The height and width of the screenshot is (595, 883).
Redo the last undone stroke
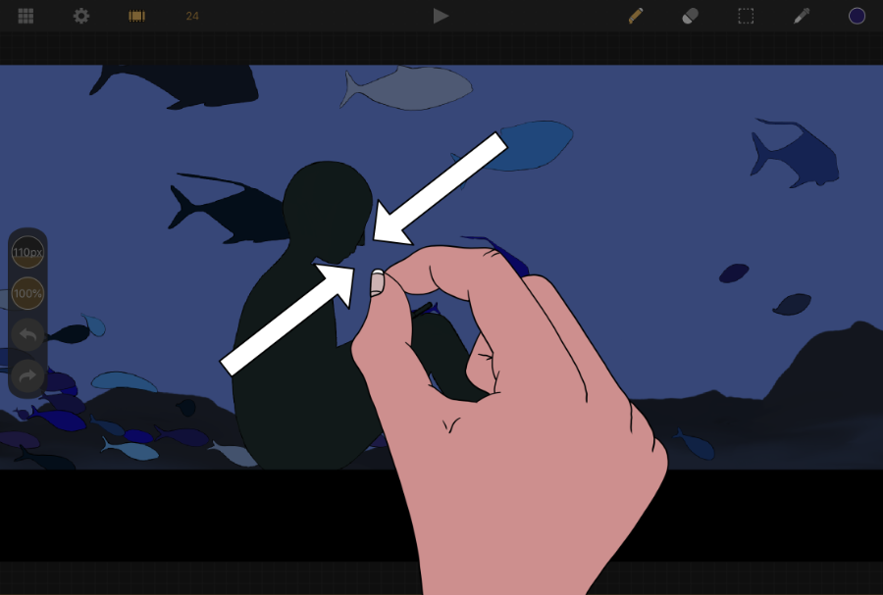27,375
